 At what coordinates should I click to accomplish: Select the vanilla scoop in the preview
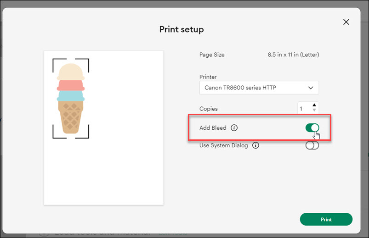[71, 72]
